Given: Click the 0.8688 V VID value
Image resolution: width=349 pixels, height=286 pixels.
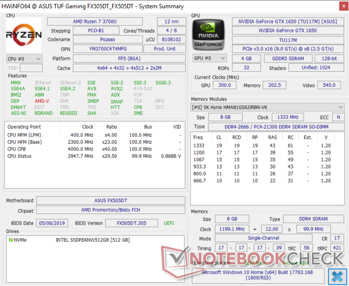Looking at the screenshot, I should [x=171, y=156].
